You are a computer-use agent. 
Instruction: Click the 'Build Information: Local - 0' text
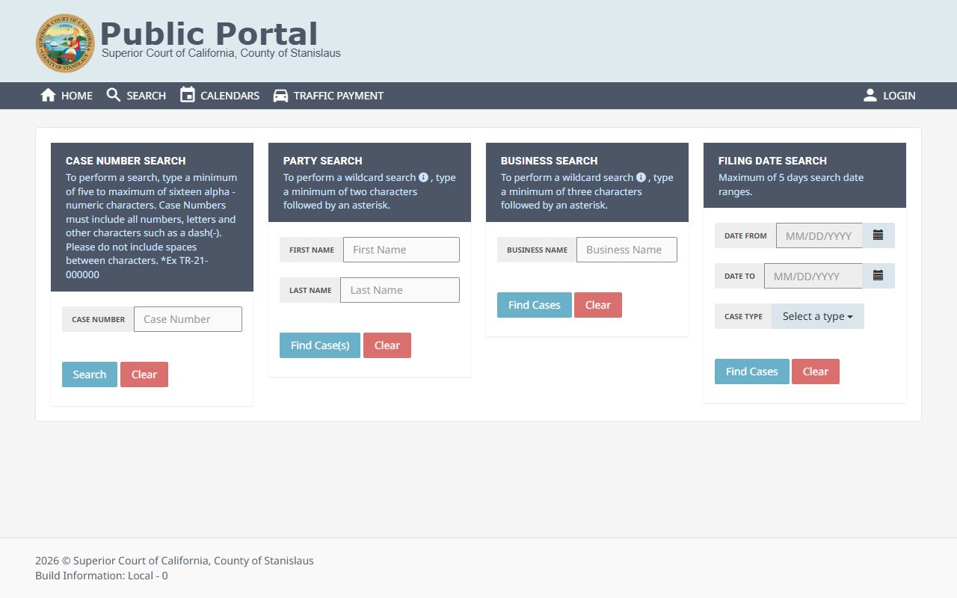[x=102, y=576]
